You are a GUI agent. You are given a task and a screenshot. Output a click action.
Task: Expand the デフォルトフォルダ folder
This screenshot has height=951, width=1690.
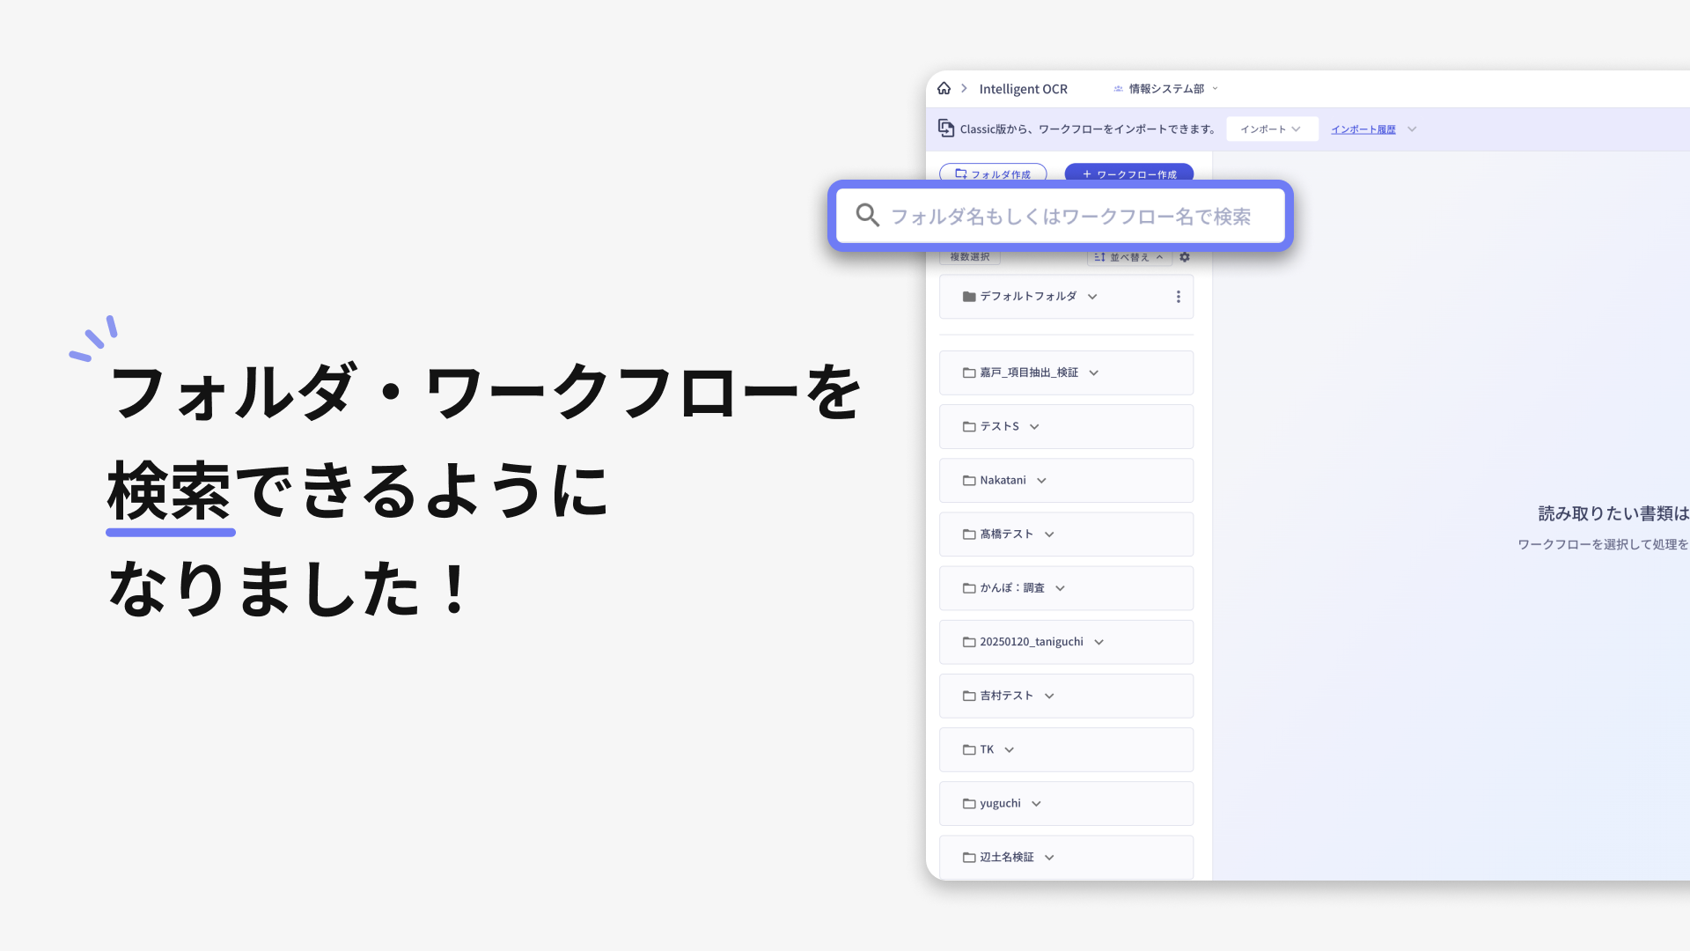point(1091,297)
